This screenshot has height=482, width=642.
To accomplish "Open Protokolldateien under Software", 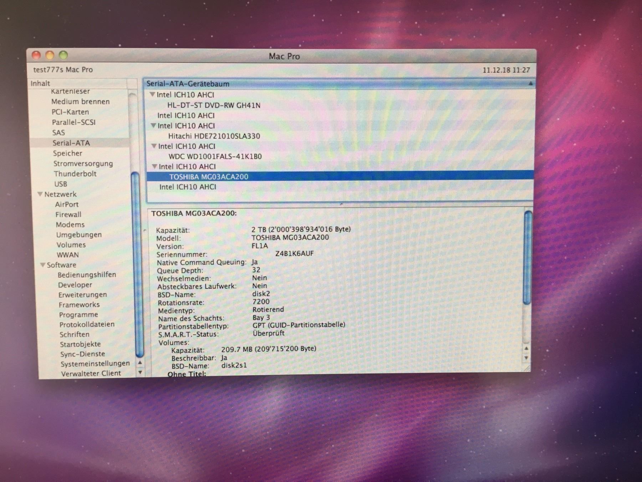I will coord(87,325).
